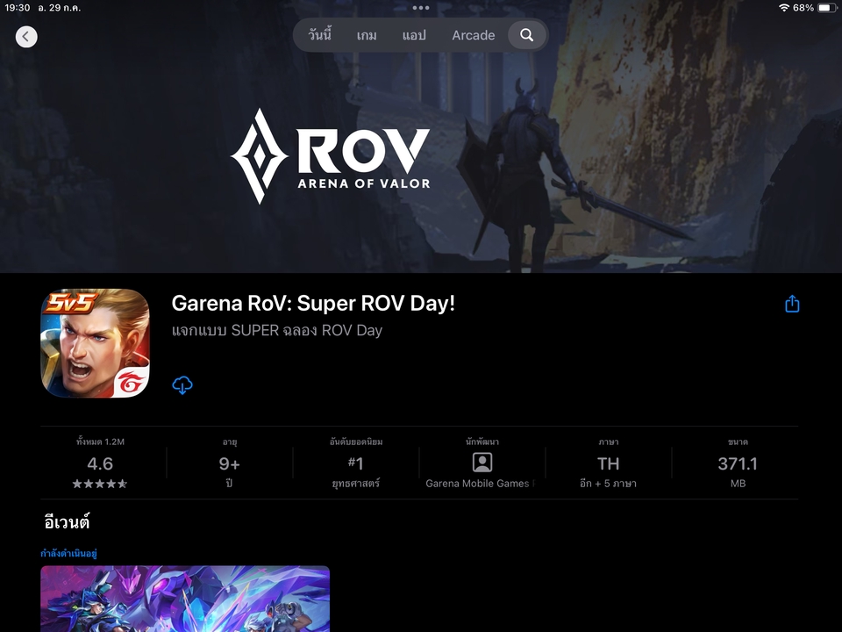Image resolution: width=842 pixels, height=632 pixels.
Task: Switch to the วันนี้ tab
Action: [320, 35]
